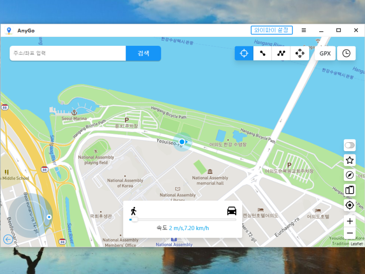Image resolution: width=365 pixels, height=274 pixels.
Task: Click the AnyGo logo icon
Action: pos(9,31)
